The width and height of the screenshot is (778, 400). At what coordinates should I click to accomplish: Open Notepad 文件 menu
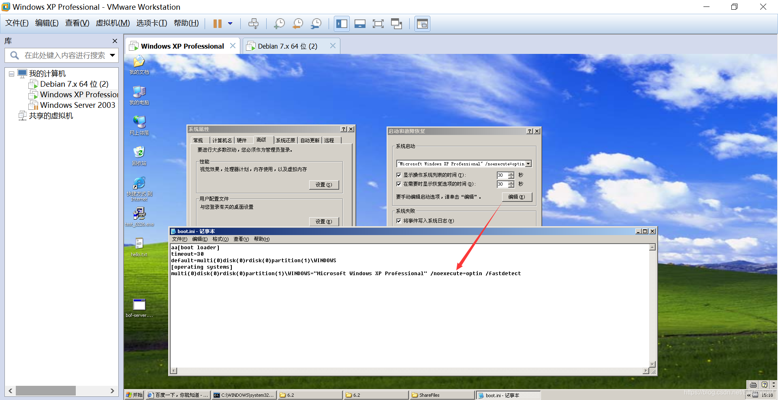180,239
